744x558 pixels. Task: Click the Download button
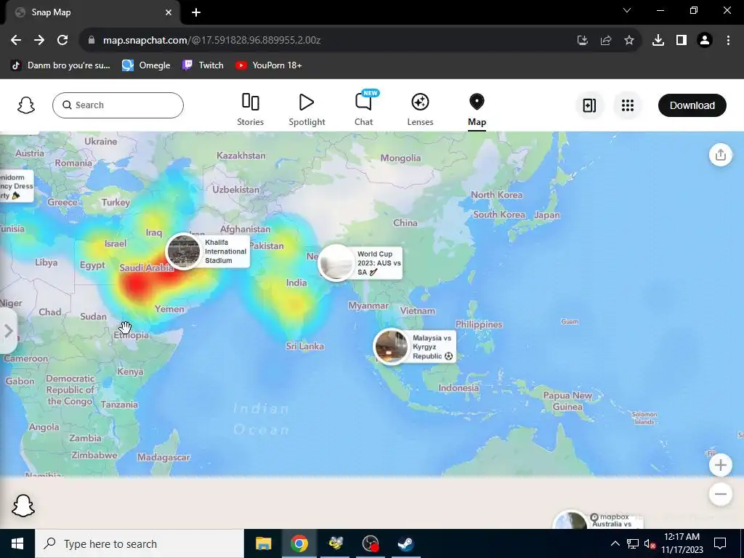692,105
